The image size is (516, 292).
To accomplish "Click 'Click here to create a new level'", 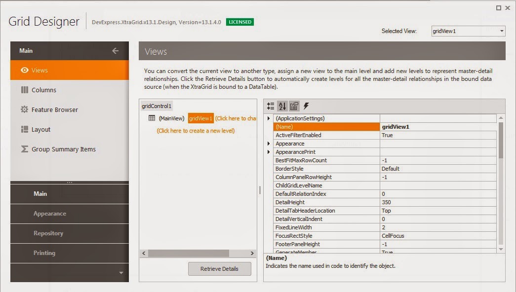I will [x=196, y=131].
